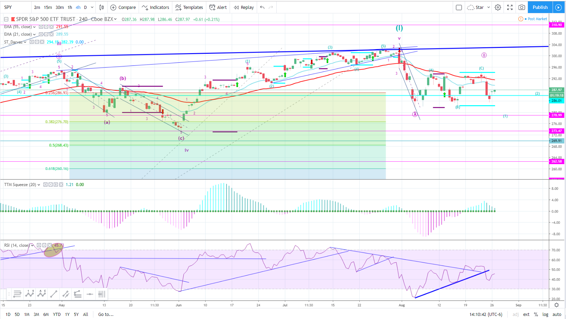Take a chart snapshot with camera icon
The image size is (566, 319).
tap(522, 7)
